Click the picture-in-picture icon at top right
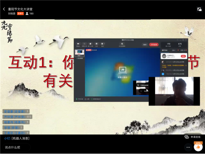 tap(199, 9)
